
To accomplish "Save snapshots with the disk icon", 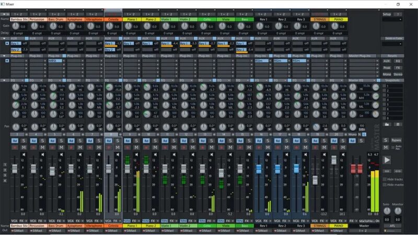I will coord(398,124).
